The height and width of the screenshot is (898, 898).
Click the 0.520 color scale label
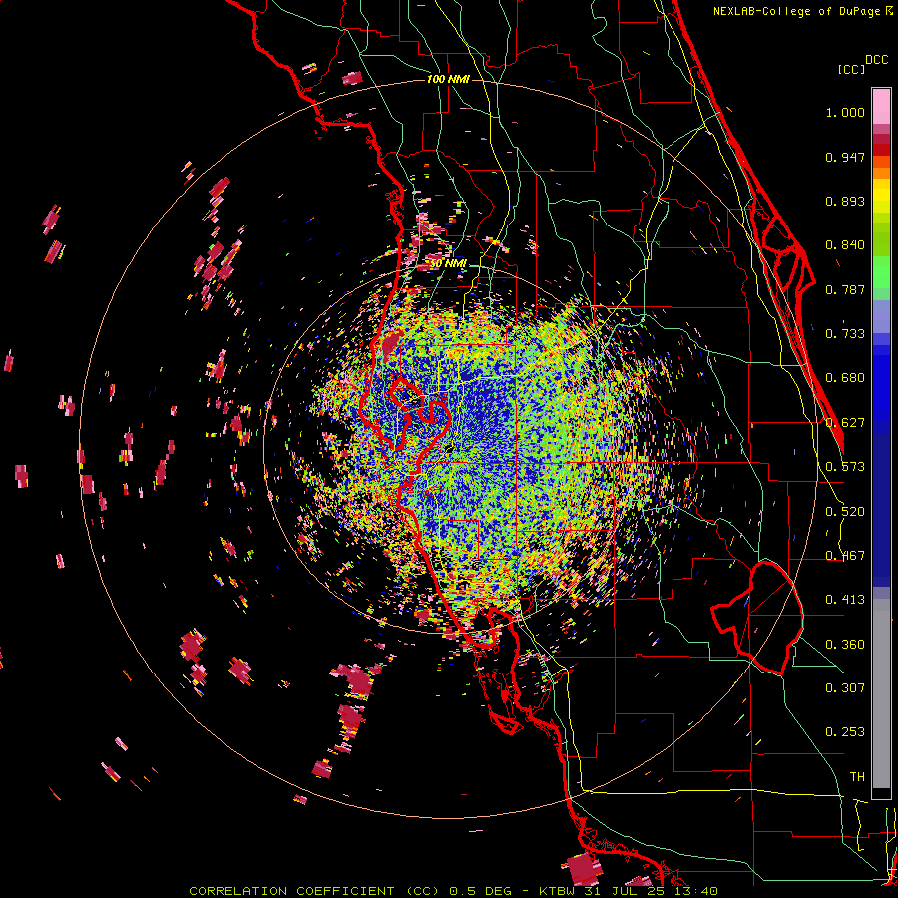click(x=845, y=512)
